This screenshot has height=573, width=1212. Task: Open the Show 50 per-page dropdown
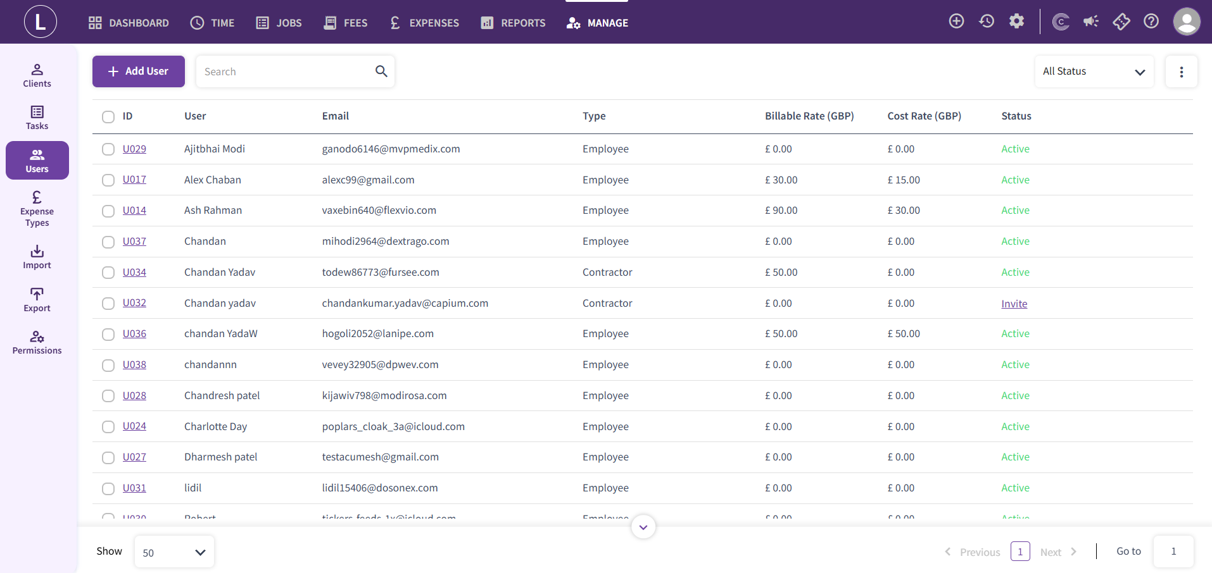point(174,552)
